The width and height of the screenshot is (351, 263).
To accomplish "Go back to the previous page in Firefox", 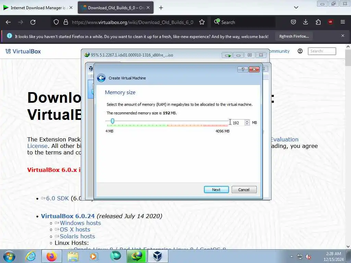I will pos(8,22).
